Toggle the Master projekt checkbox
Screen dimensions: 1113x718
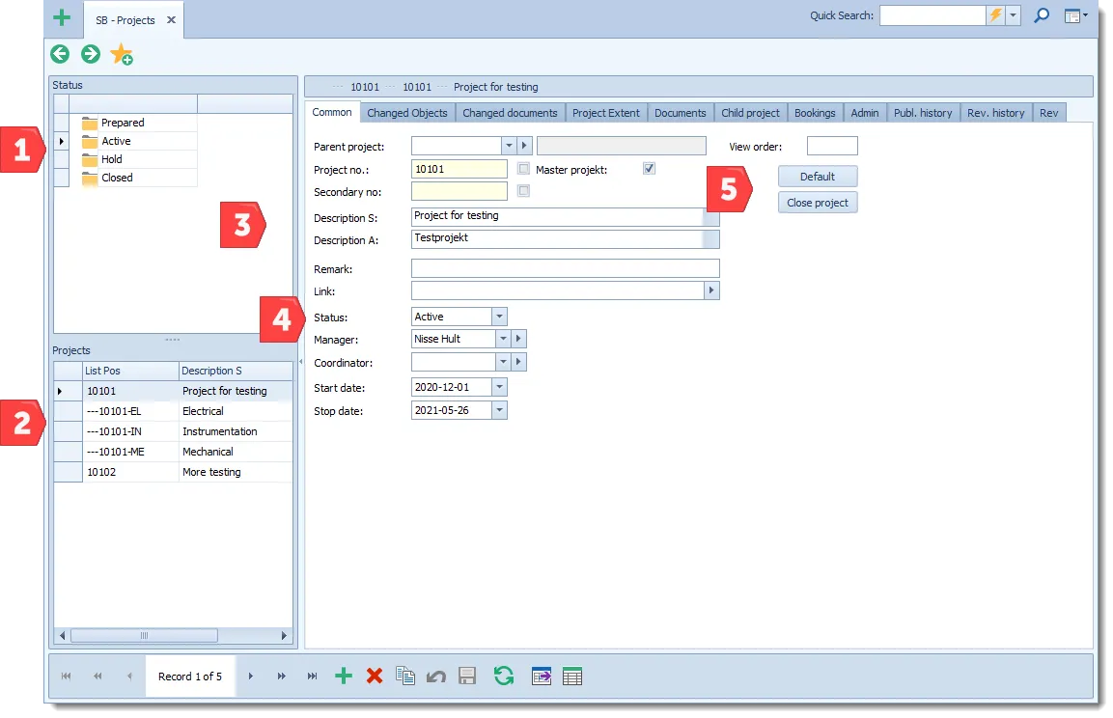coord(649,169)
